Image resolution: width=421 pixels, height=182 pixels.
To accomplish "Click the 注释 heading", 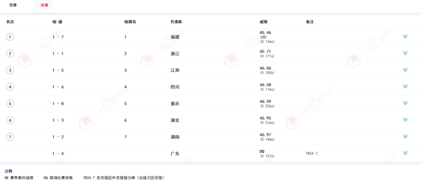I will click(x=8, y=171).
